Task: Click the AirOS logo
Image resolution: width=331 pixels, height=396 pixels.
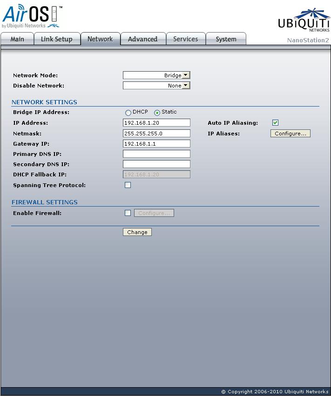Action: tap(32, 16)
